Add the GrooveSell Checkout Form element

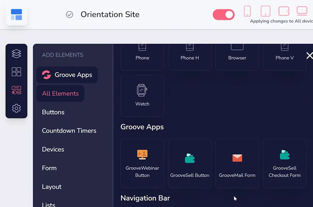click(x=285, y=163)
